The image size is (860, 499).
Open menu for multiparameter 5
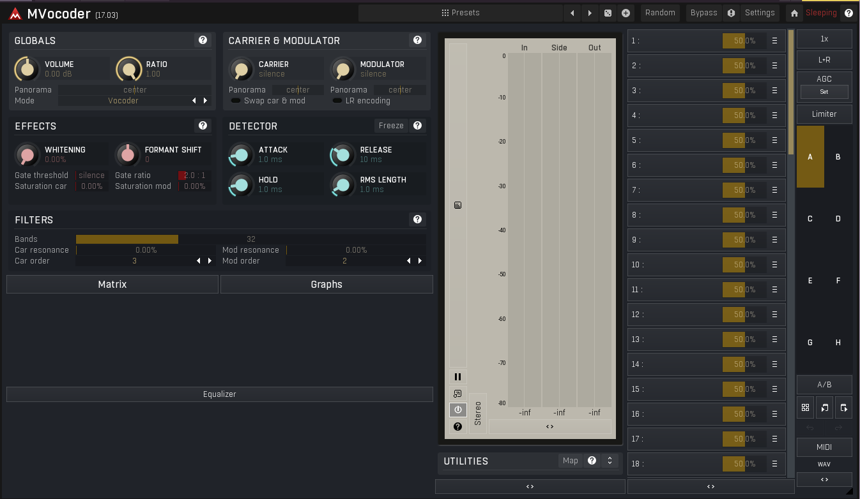(x=774, y=140)
